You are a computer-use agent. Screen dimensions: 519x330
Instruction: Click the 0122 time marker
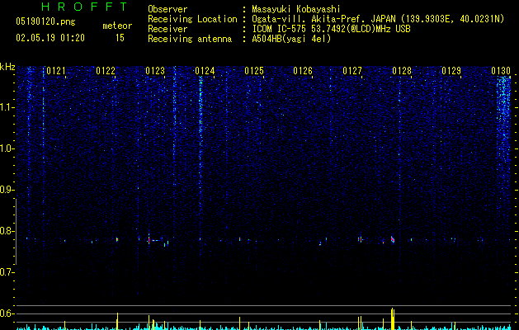point(106,71)
